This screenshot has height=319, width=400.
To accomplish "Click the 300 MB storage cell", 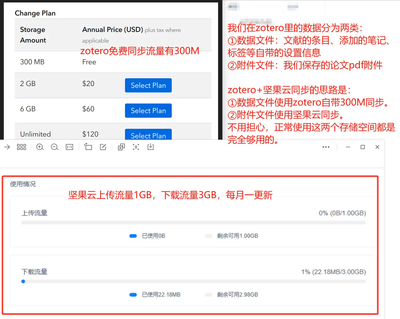I will pos(32,62).
